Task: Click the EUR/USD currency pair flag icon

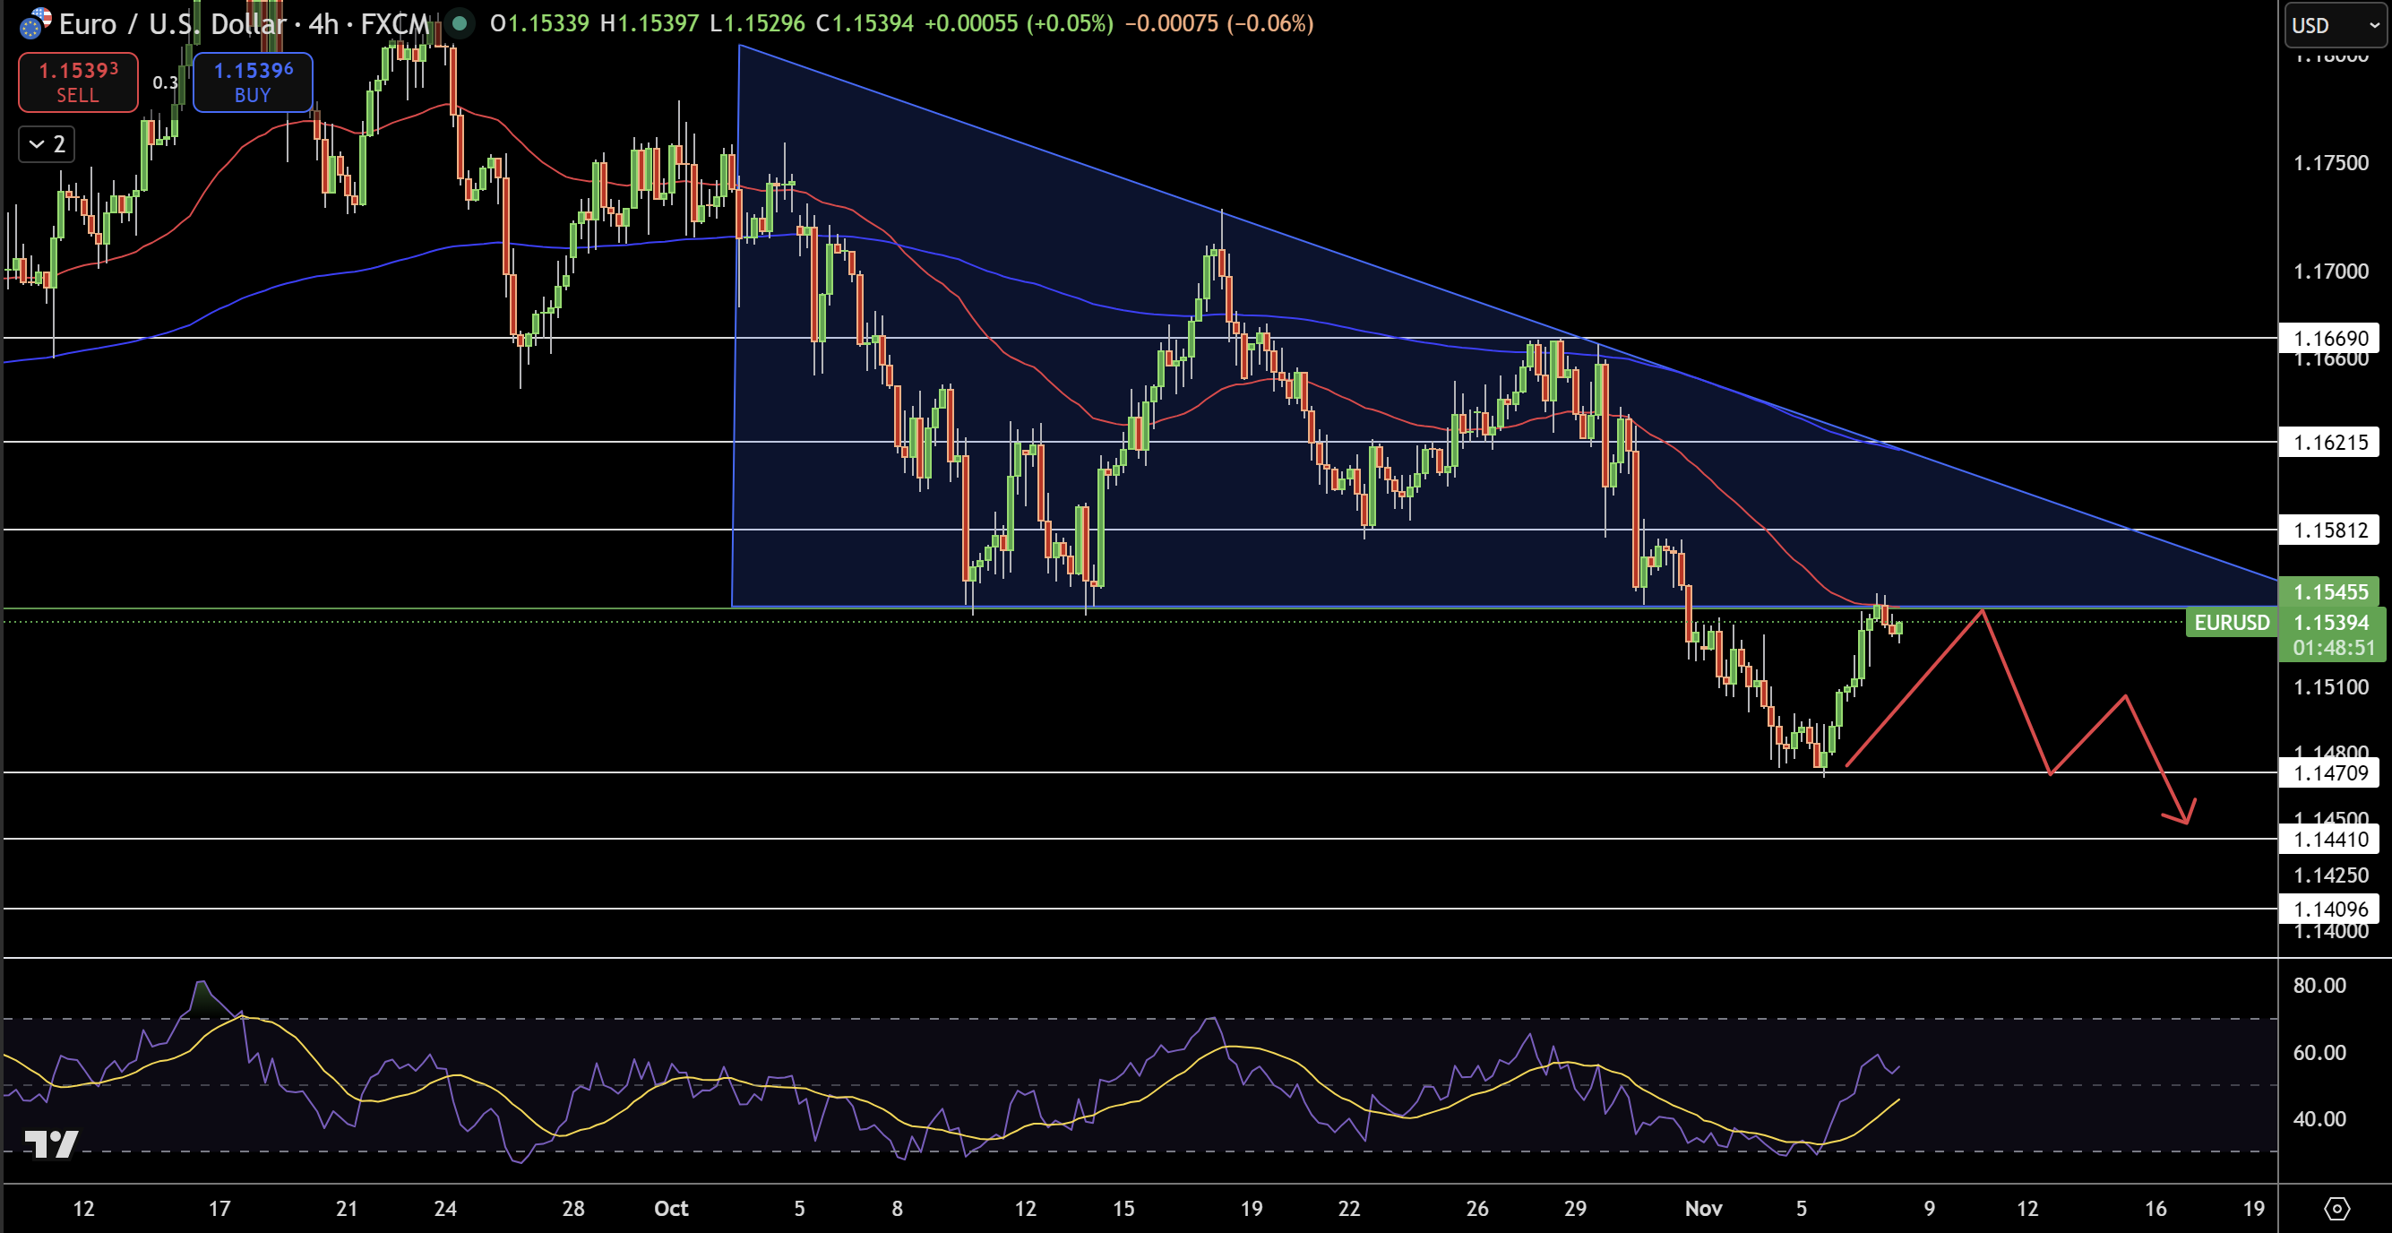Action: point(33,24)
